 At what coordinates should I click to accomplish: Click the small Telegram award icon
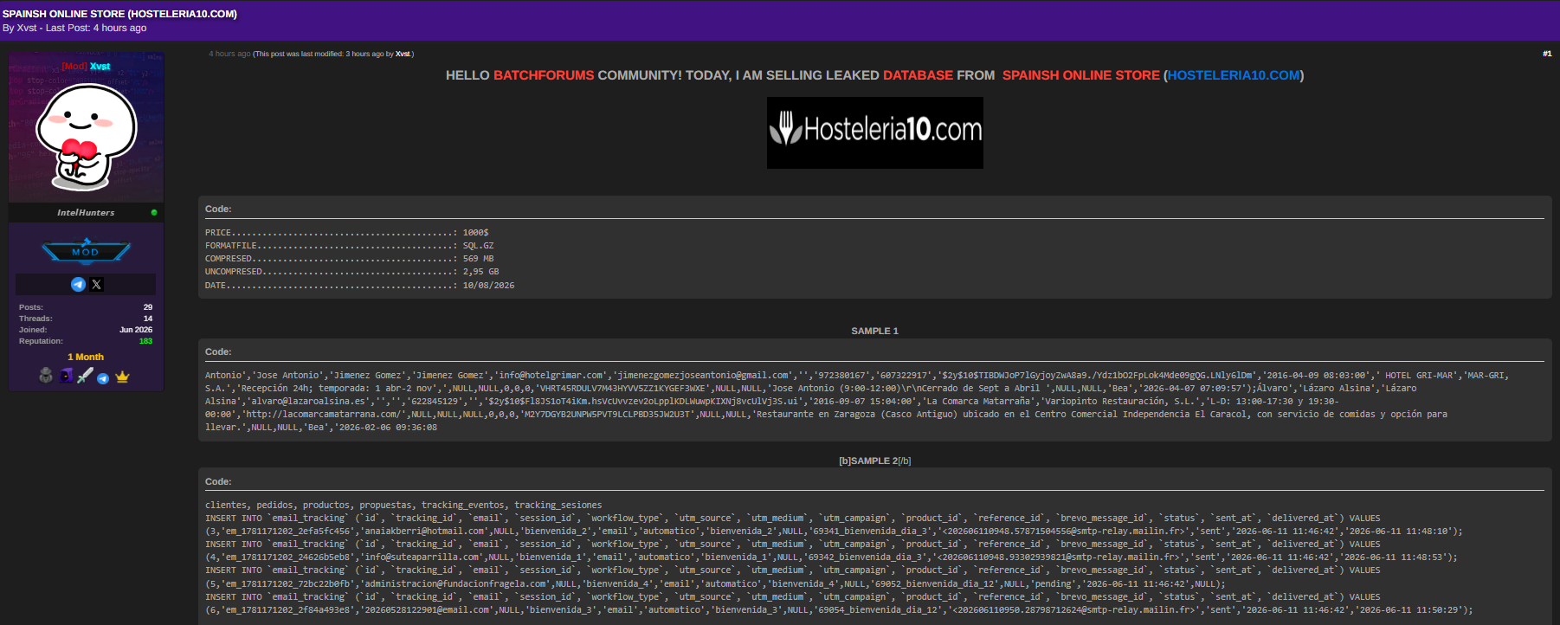(x=103, y=378)
